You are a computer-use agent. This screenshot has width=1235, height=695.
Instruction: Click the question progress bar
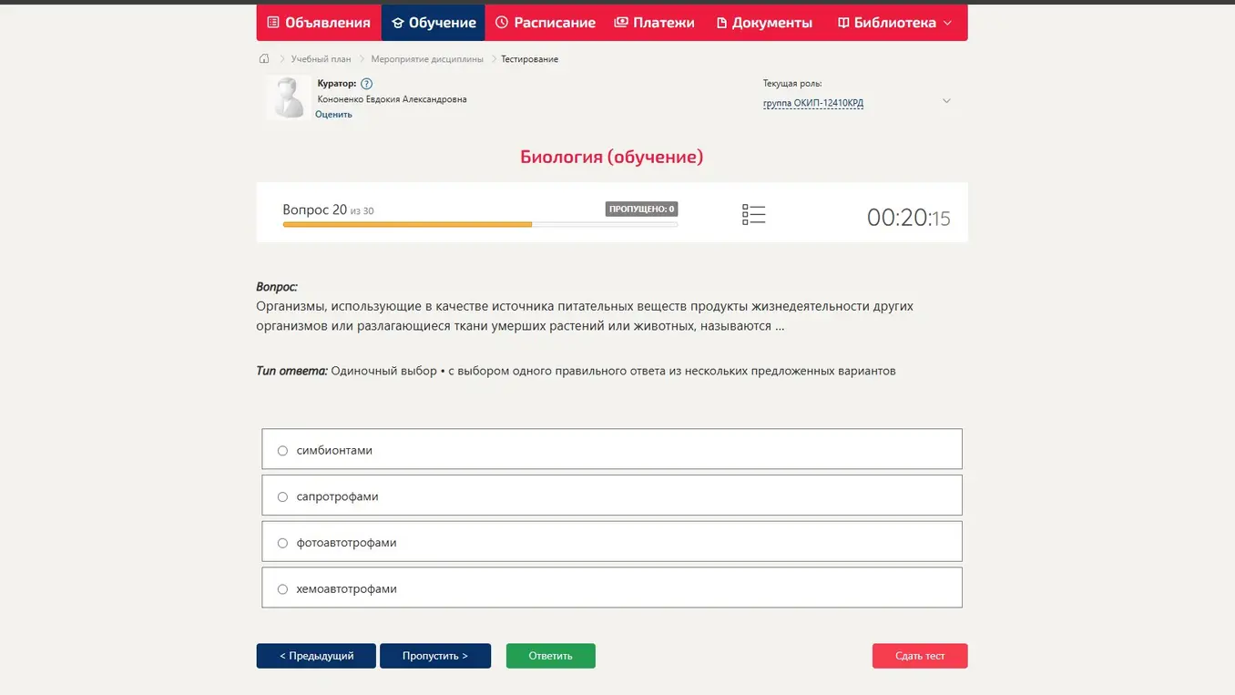coord(480,224)
